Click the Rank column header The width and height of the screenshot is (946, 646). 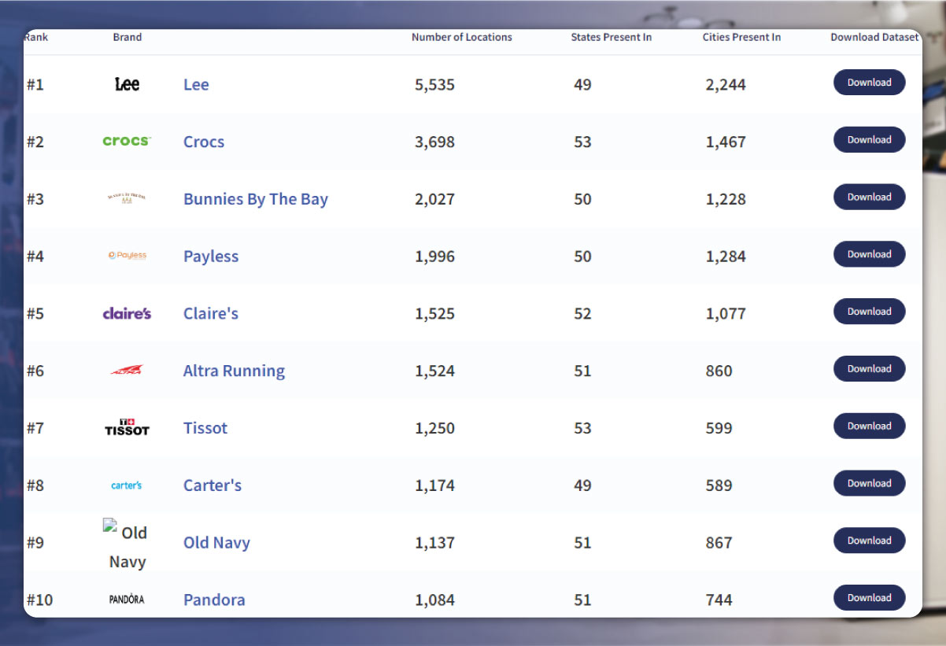pos(36,37)
